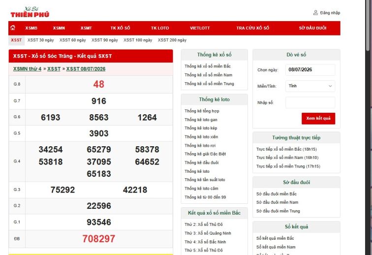The width and height of the screenshot is (372, 255).
Task: Click the home icon in red navigation bar
Action: click(13, 28)
